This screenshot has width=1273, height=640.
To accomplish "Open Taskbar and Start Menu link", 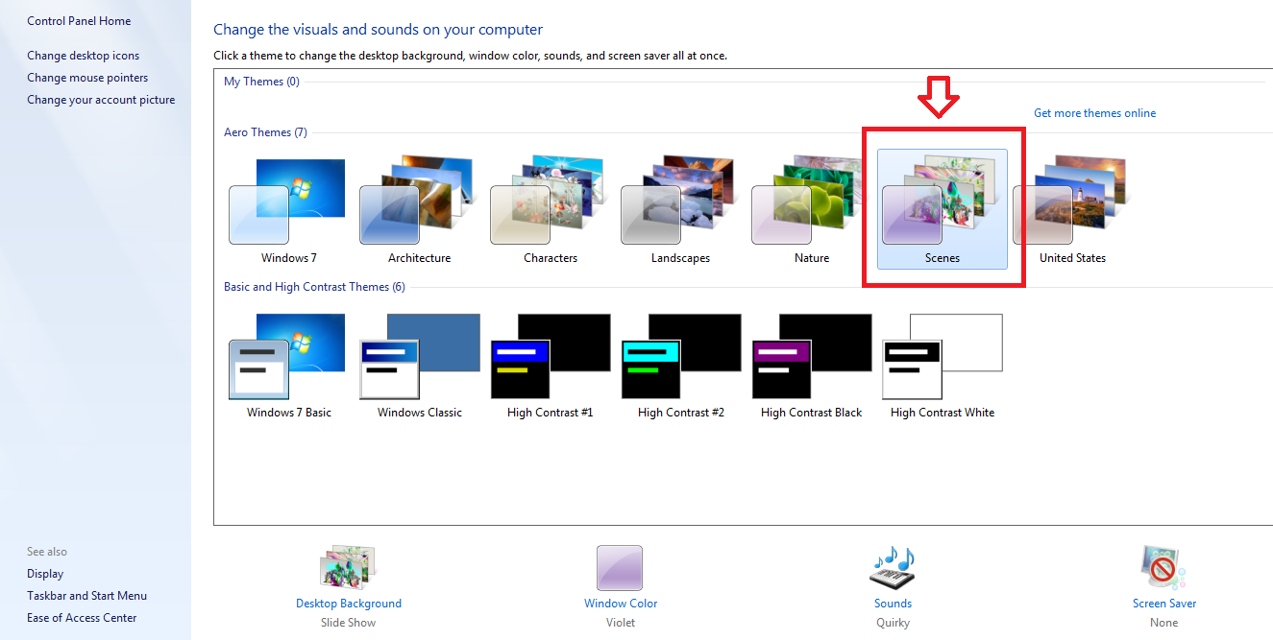I will click(x=87, y=596).
